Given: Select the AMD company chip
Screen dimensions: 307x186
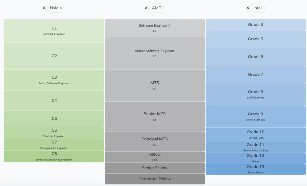Looking at the screenshot, I should click(157, 8).
